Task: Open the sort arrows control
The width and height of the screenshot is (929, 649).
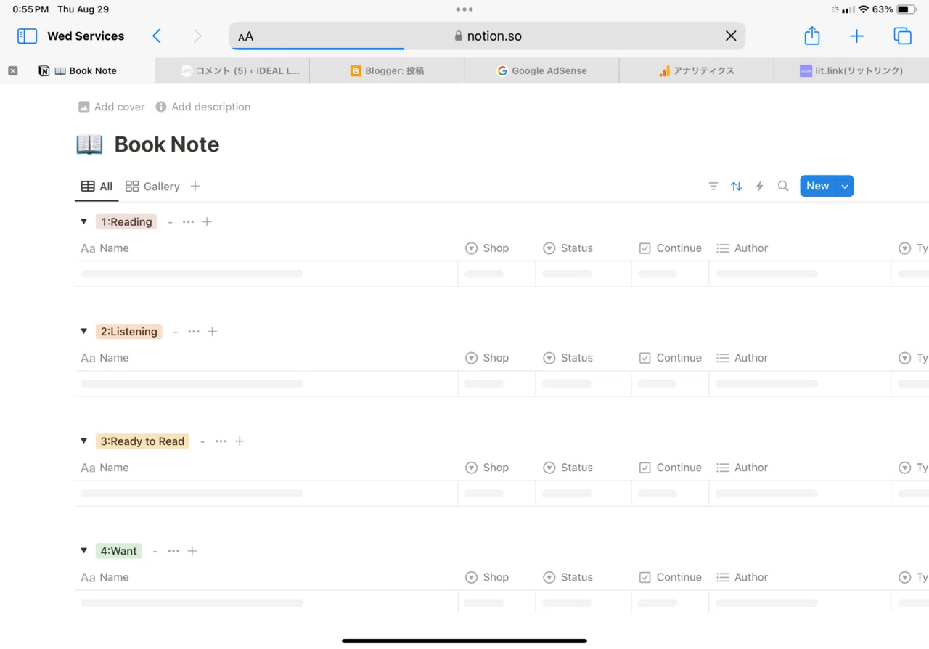Action: click(x=737, y=187)
